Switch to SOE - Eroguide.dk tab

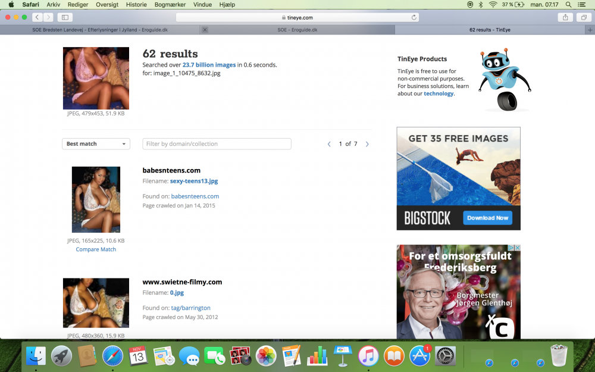(x=297, y=30)
